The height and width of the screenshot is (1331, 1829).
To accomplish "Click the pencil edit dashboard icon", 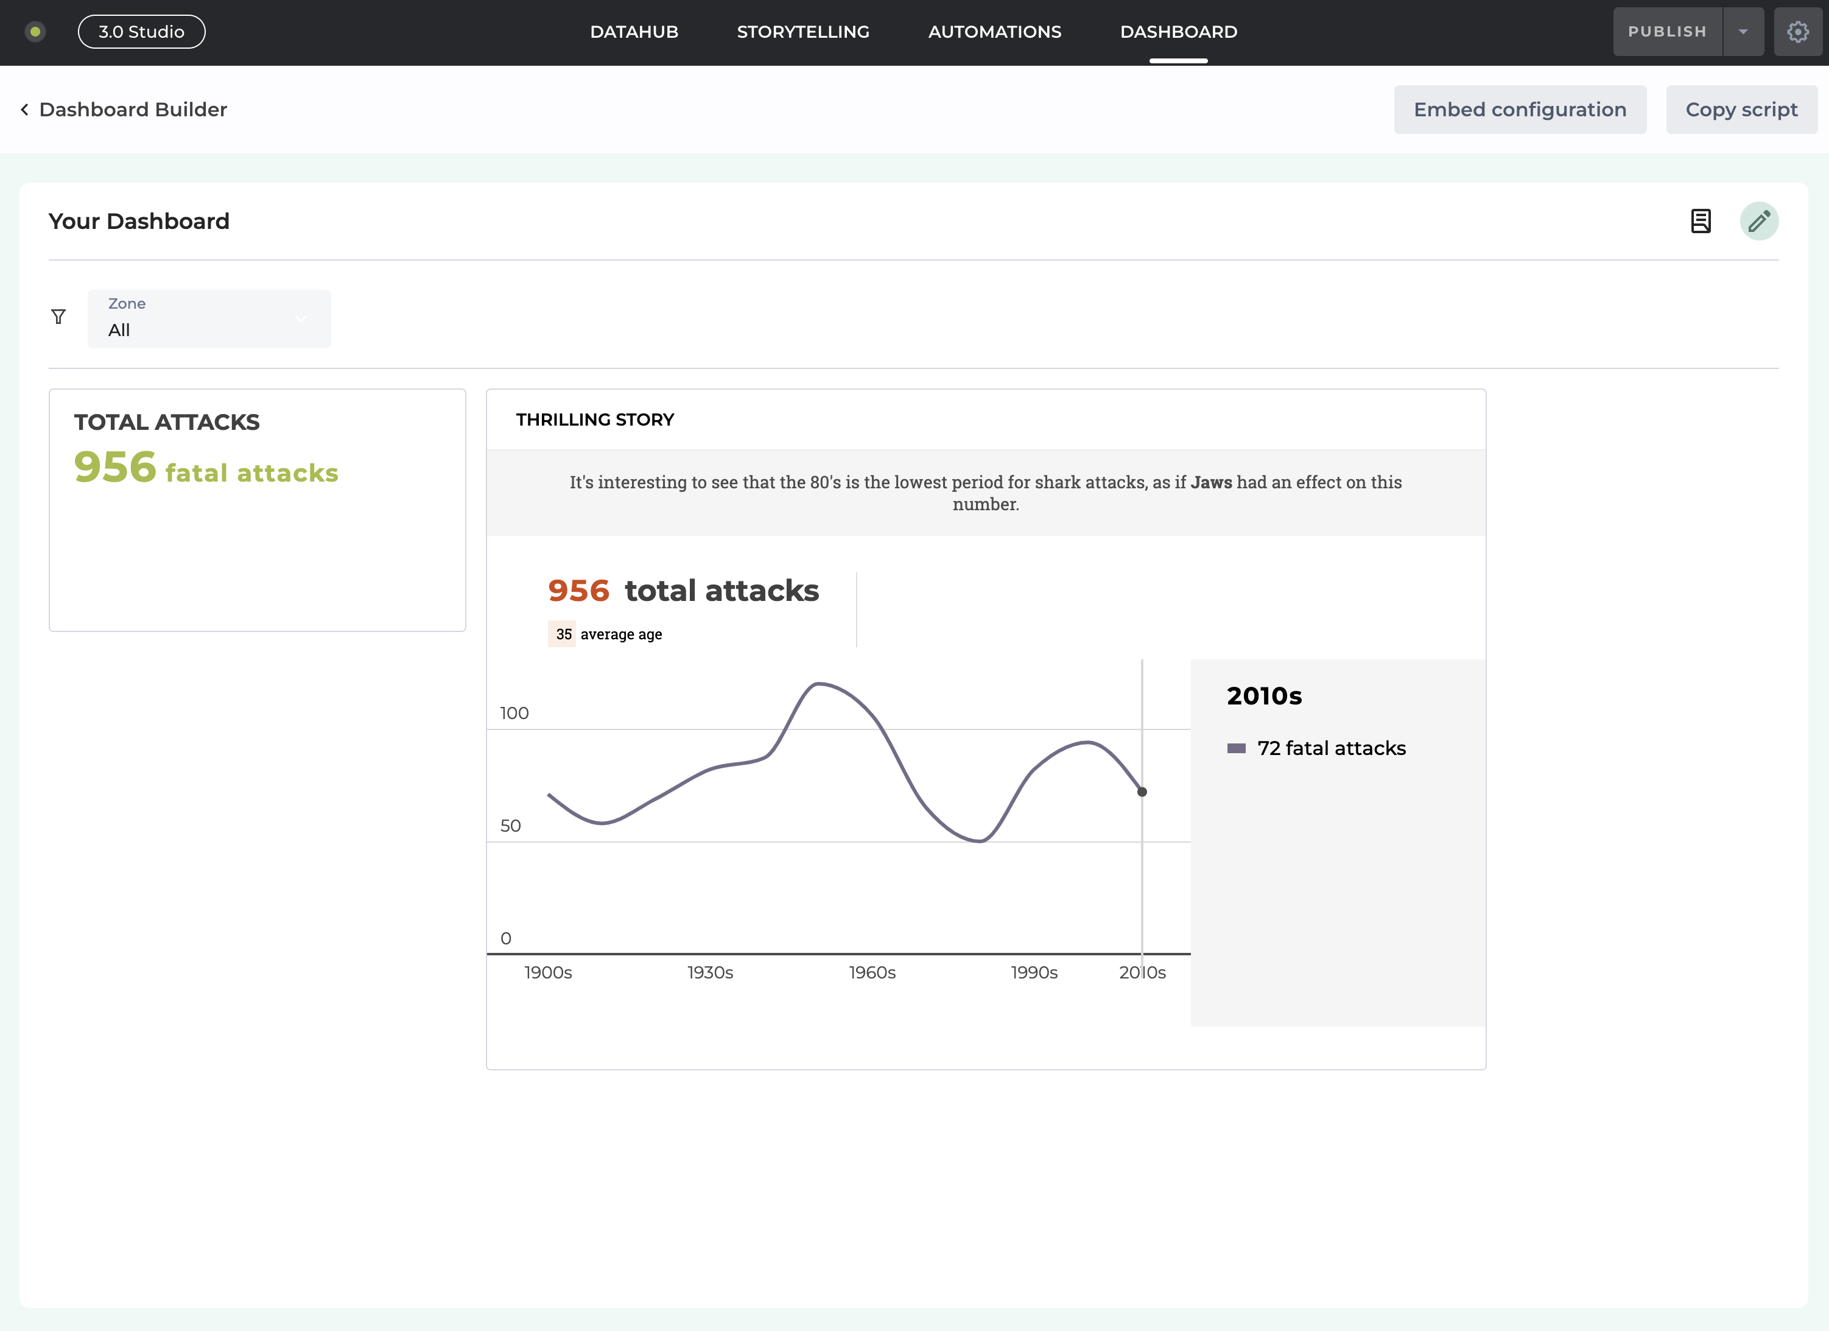I will point(1759,221).
